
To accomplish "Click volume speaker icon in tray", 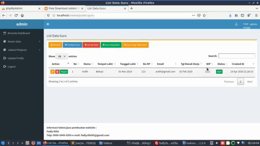I will (x=217, y=143).
